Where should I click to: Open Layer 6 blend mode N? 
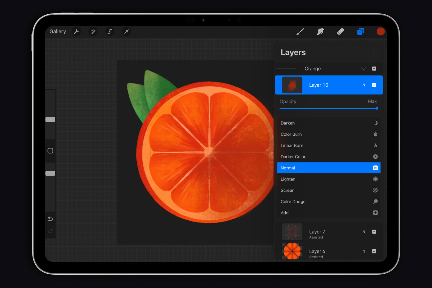[364, 251]
